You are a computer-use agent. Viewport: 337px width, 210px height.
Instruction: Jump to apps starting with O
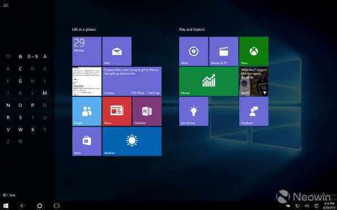(x=20, y=105)
